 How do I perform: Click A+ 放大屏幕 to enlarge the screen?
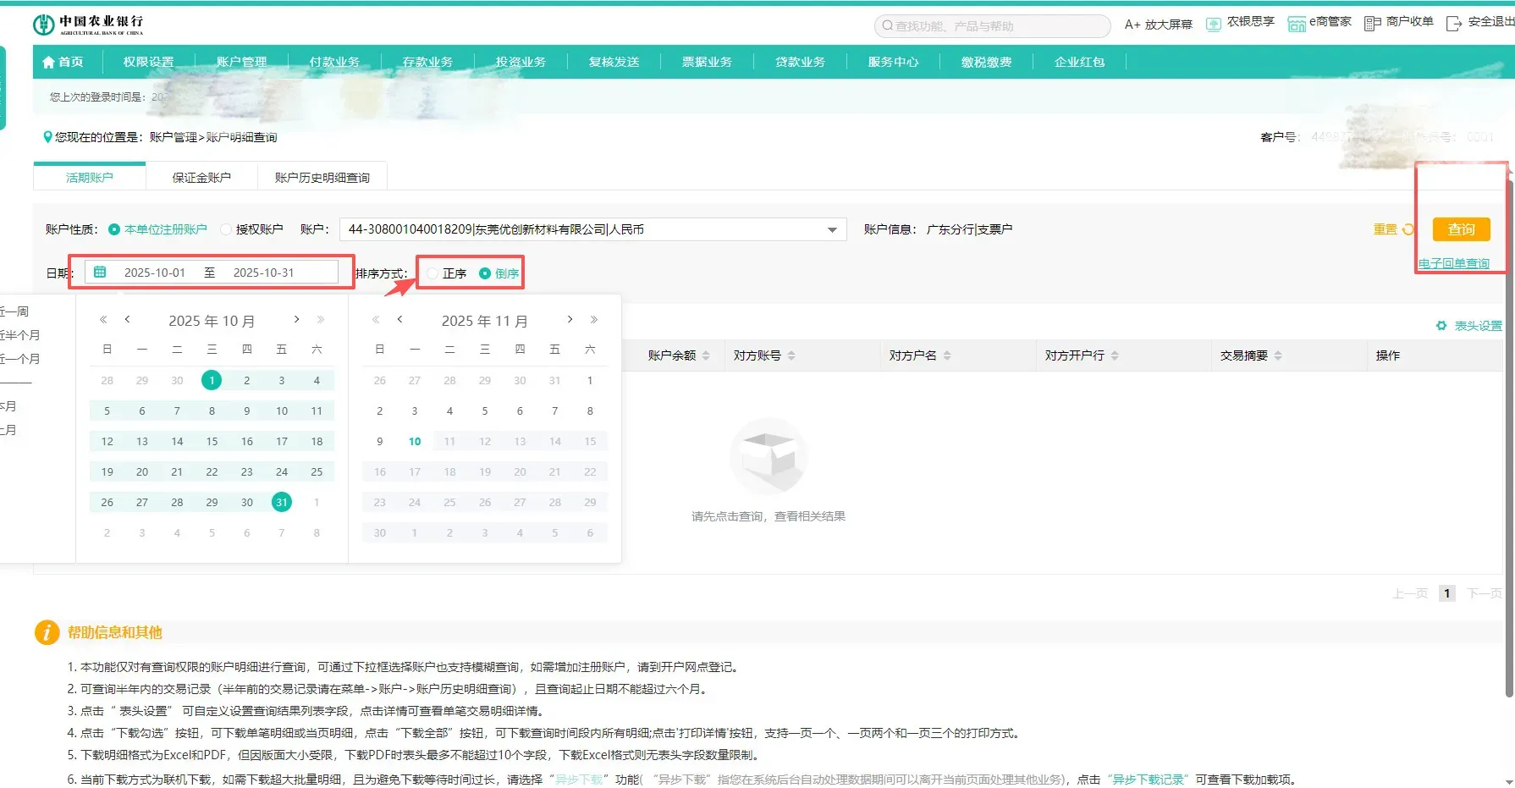1158,25
